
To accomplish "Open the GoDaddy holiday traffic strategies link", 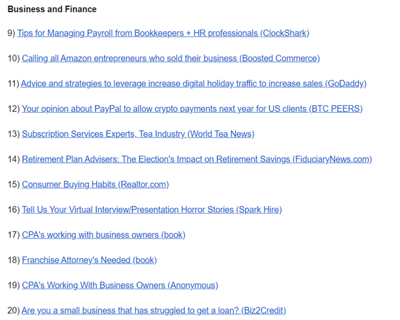I will point(194,84).
